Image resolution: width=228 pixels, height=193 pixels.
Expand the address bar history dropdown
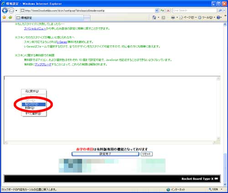(157, 10)
